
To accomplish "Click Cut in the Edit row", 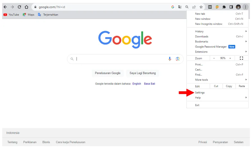I will coord(216,86).
